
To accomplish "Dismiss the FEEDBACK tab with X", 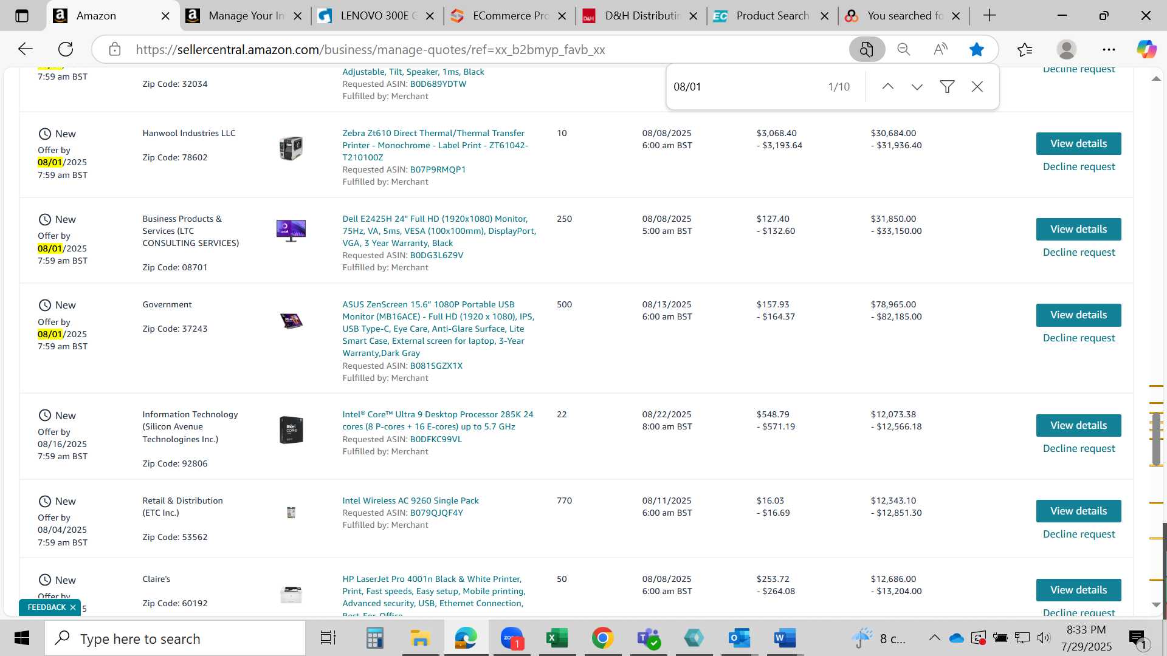I will [73, 607].
